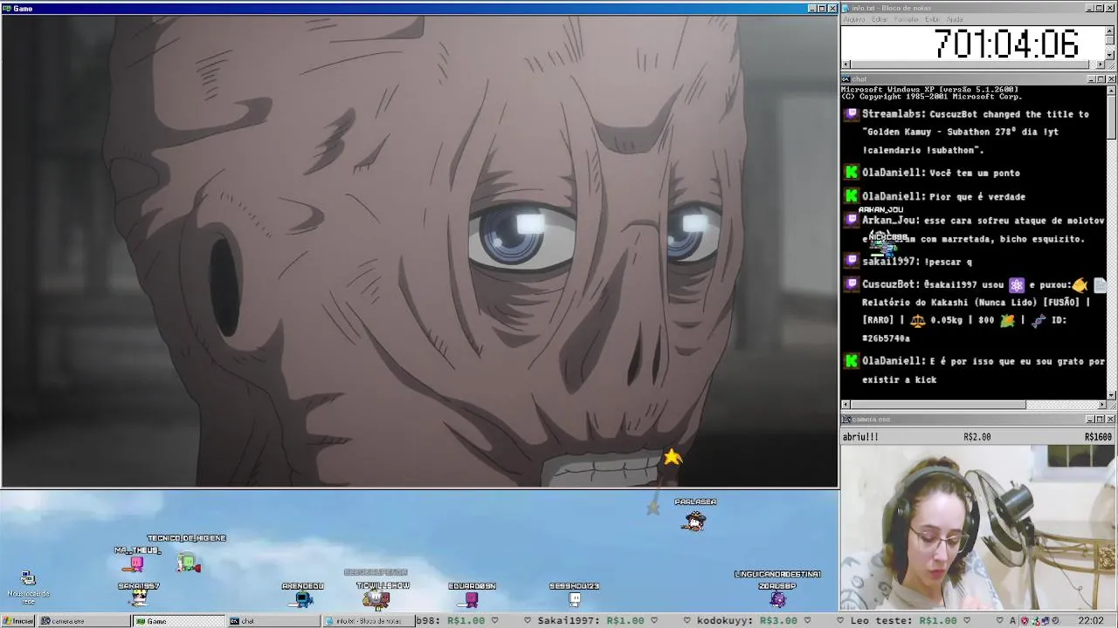Switch to camera.exe taskbar button
The width and height of the screenshot is (1118, 628).
[83, 621]
